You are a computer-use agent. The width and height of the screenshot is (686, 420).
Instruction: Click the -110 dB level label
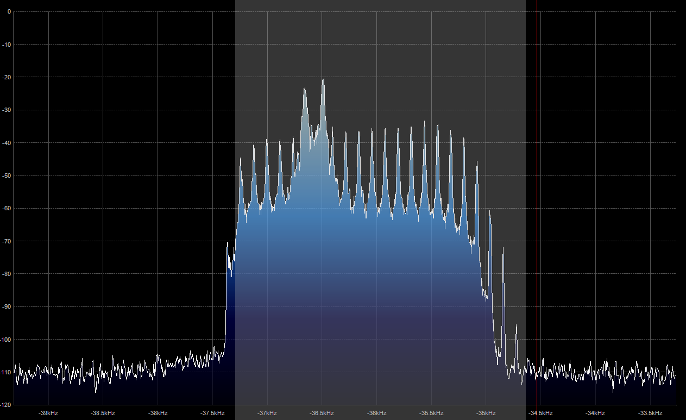pos(5,372)
